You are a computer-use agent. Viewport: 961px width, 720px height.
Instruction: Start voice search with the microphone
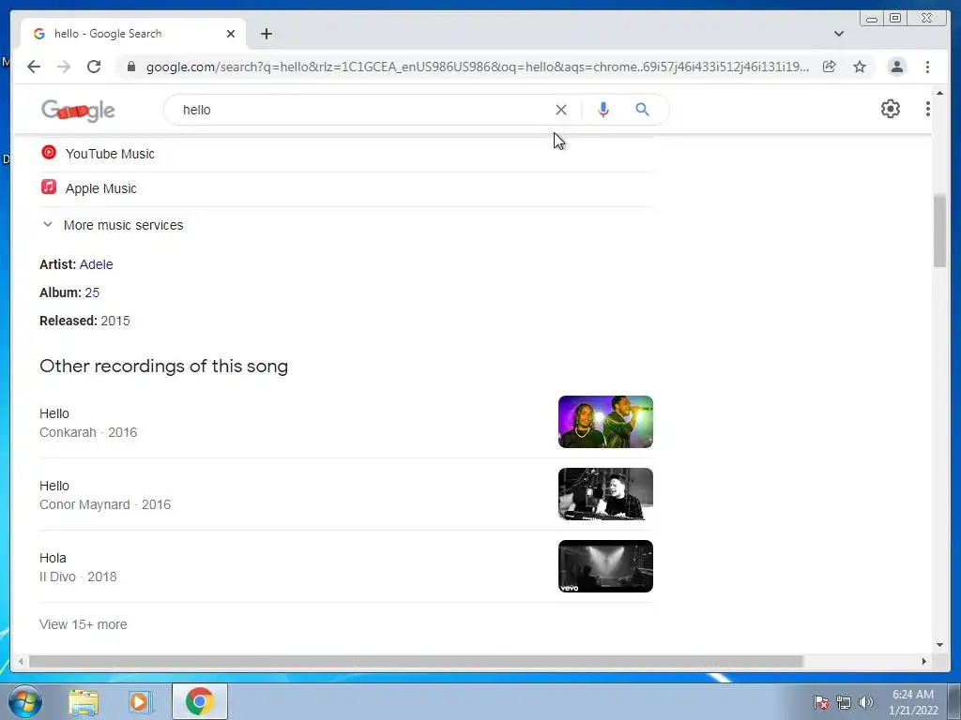[603, 110]
